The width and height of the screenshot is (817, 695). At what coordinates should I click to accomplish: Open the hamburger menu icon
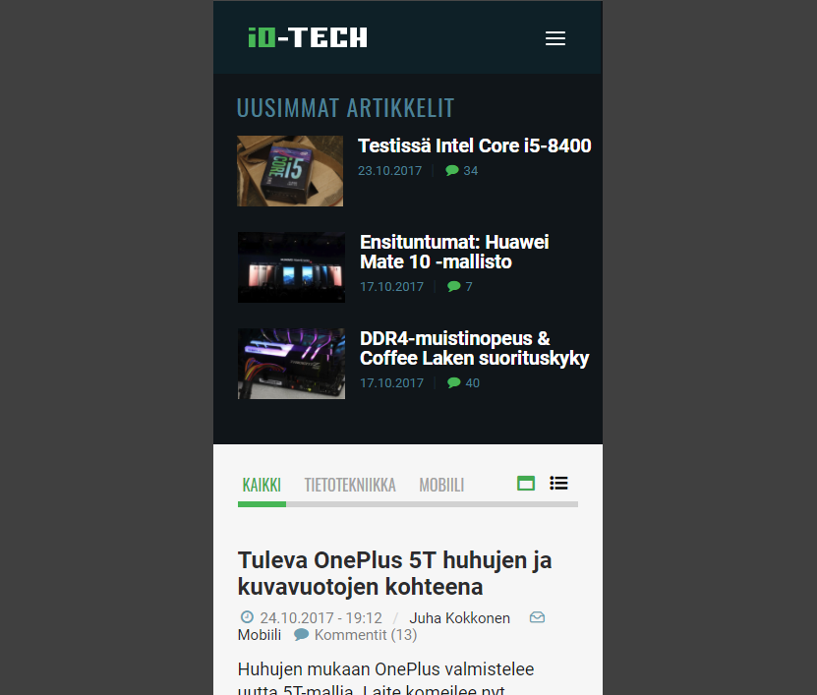pos(554,38)
